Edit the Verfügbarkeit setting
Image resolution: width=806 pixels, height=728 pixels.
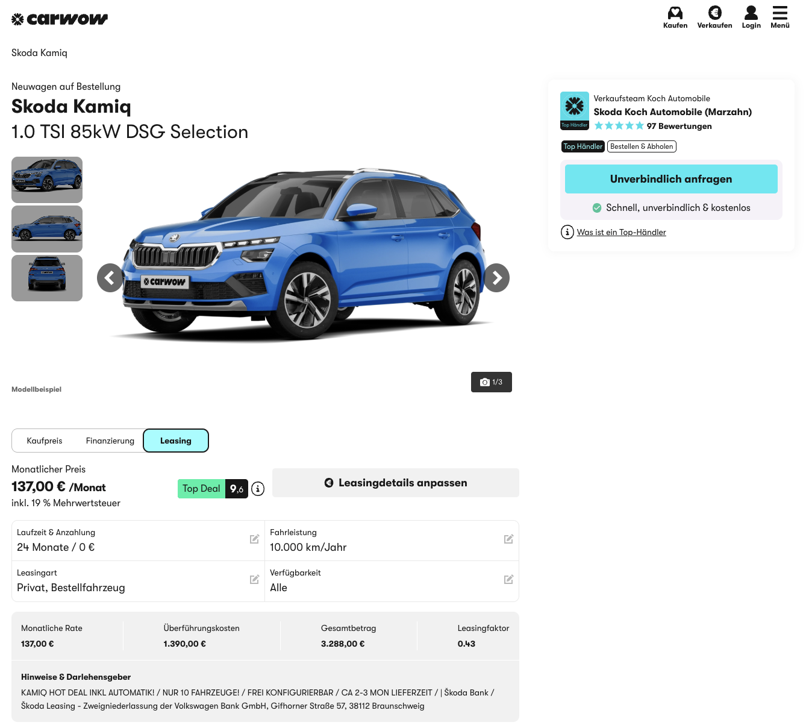point(508,579)
